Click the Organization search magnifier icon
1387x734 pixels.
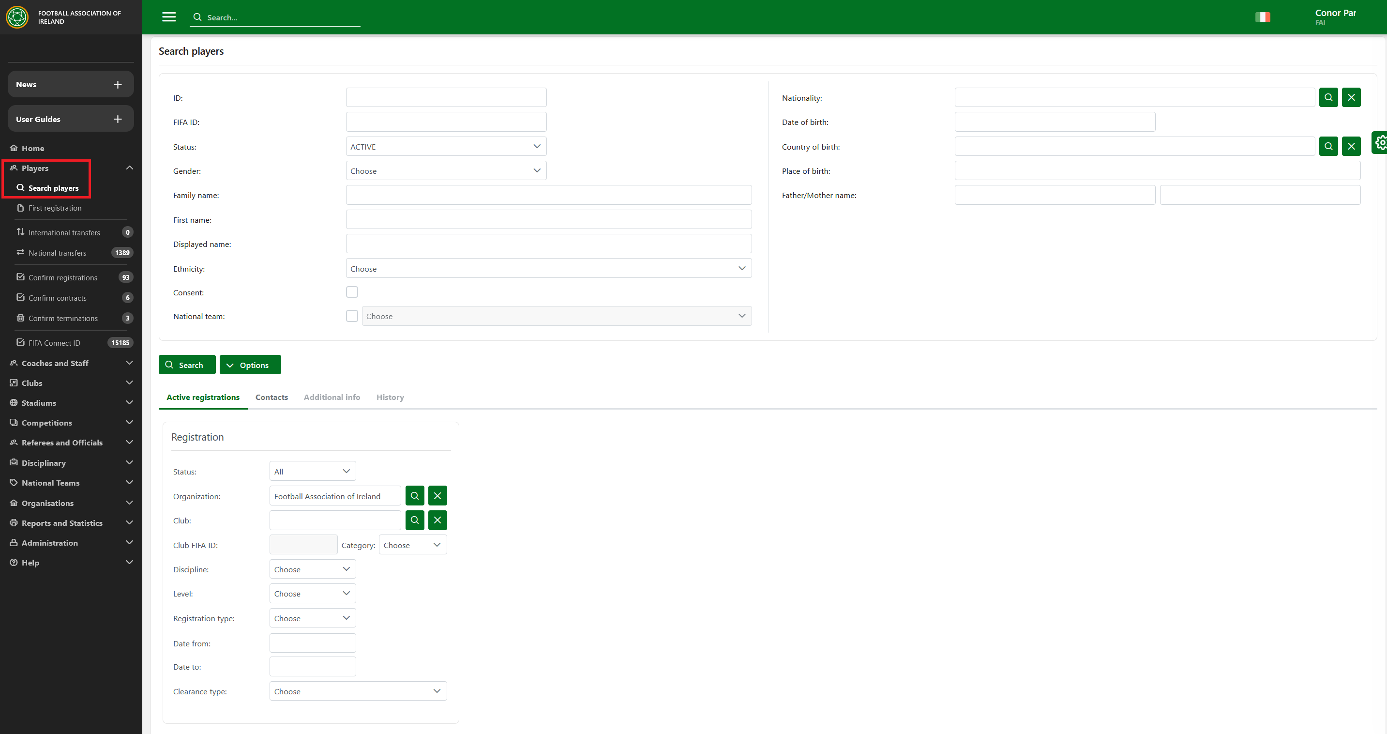[x=415, y=496]
